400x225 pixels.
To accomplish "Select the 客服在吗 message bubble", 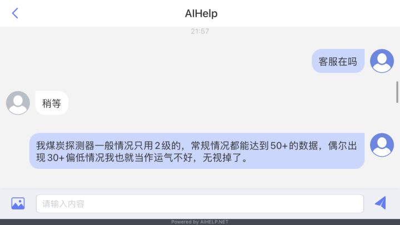I will pos(338,61).
